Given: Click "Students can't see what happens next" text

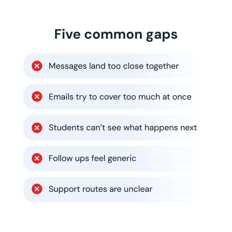Looking at the screenshot, I should (x=123, y=128).
